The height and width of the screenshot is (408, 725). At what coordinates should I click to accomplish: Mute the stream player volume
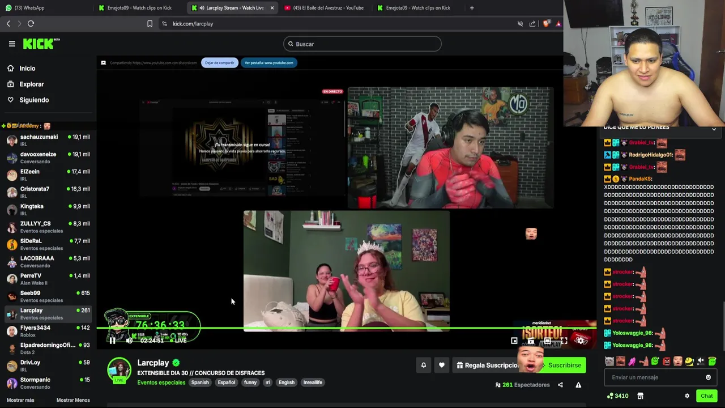click(129, 340)
